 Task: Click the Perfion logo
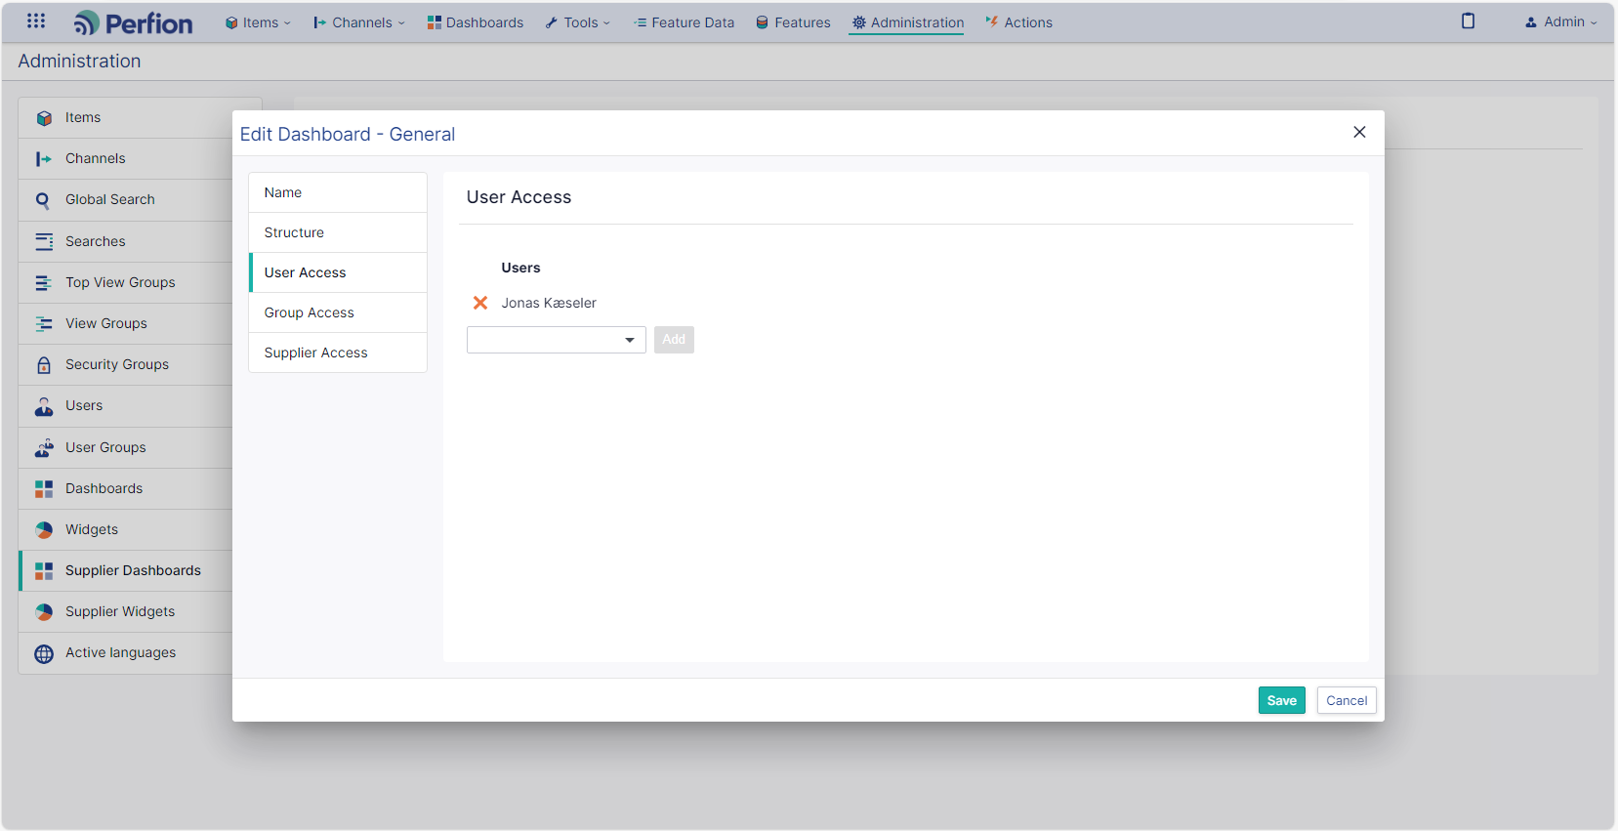point(133,22)
